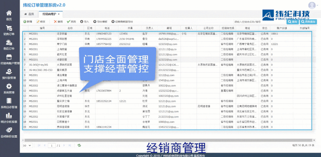This screenshot has width=321, height=157.
Task: Go to the last page arrow
Action: pyautogui.click(x=70, y=145)
